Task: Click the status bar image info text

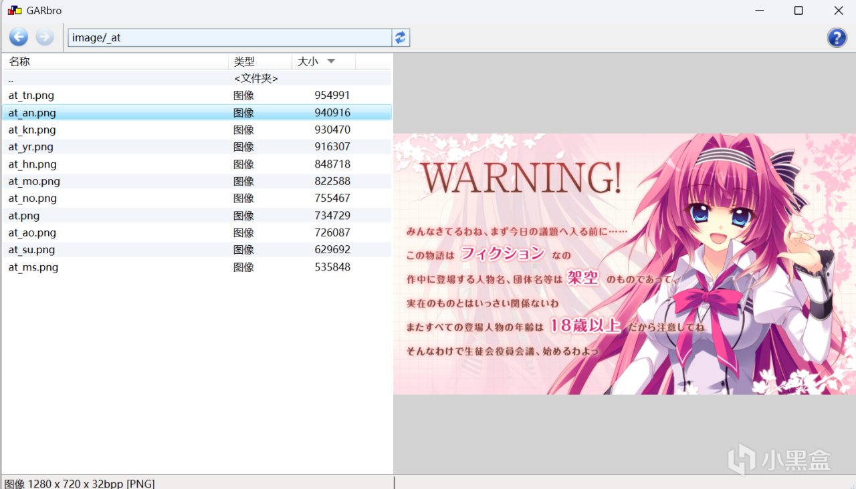Action: pos(79,483)
